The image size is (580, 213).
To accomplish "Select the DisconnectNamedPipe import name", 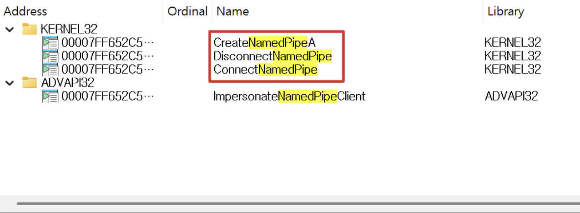I will click(x=272, y=56).
